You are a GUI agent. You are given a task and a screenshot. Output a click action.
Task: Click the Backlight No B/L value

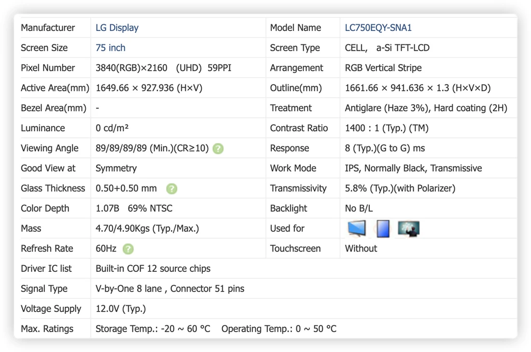[359, 209]
